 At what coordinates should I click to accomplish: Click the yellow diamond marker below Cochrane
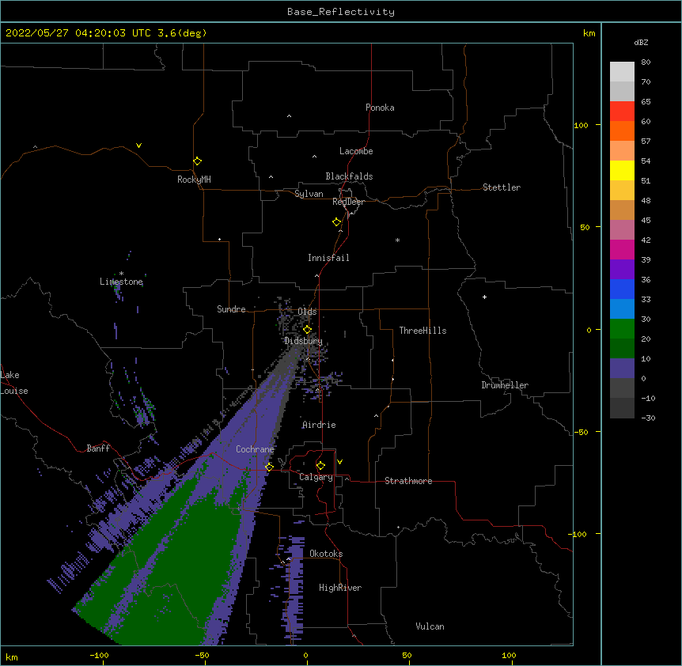[x=269, y=467]
